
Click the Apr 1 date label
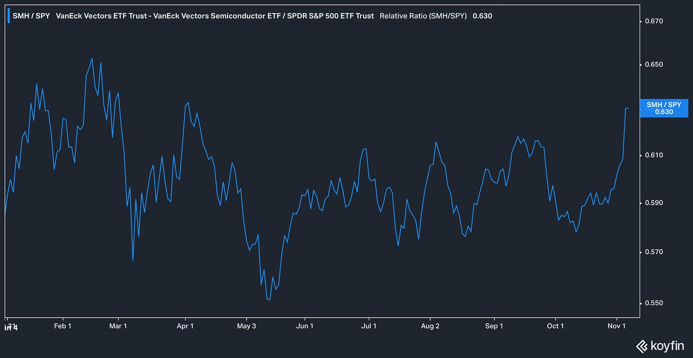point(185,326)
